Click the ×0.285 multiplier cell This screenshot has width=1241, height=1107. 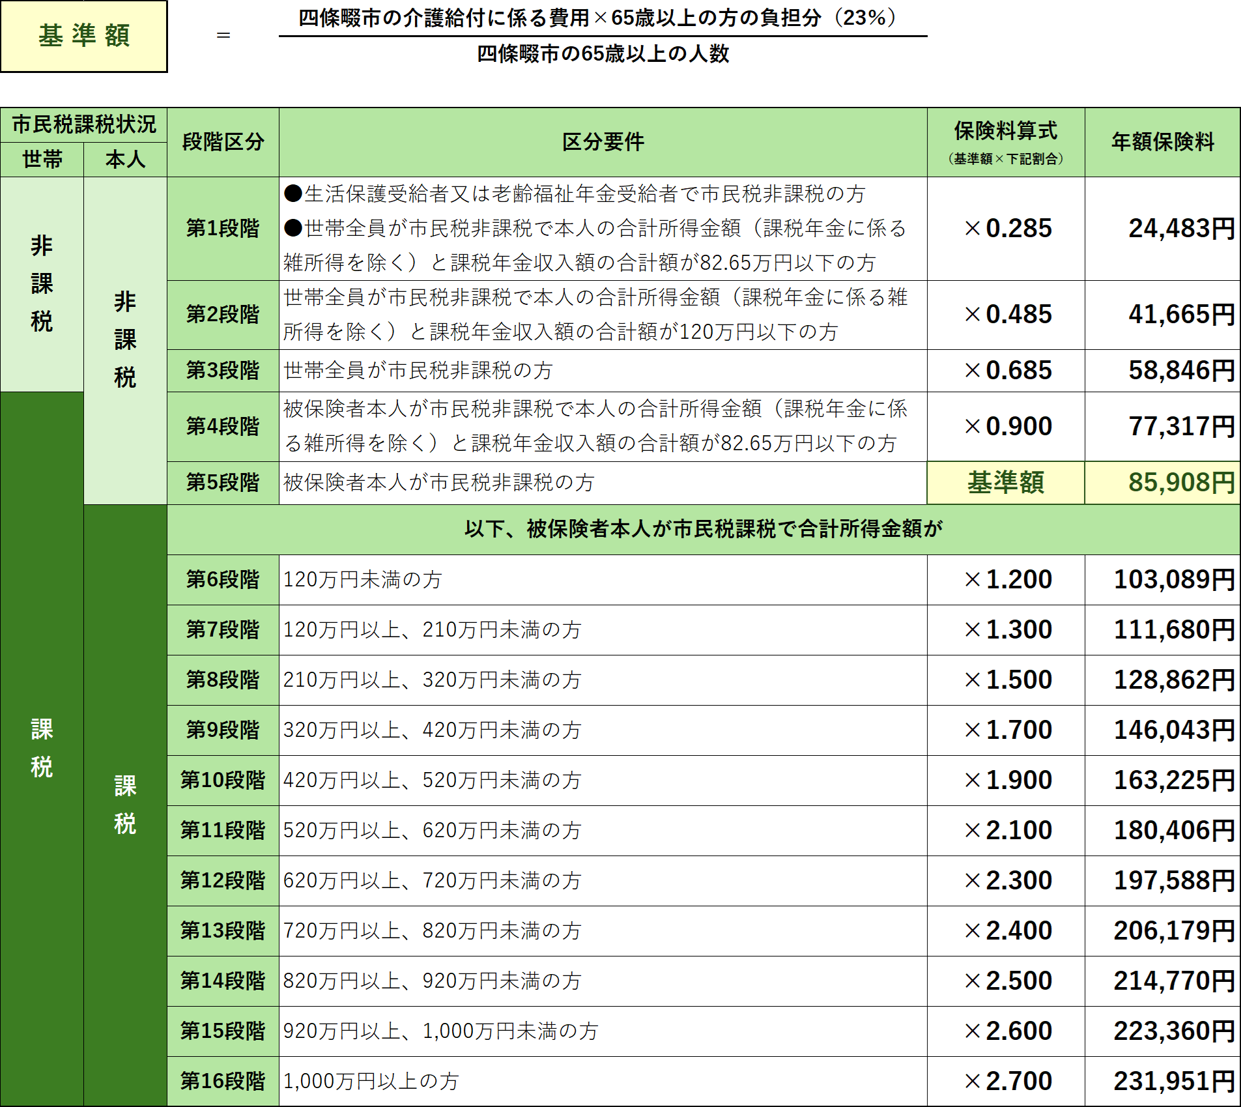(x=1006, y=229)
